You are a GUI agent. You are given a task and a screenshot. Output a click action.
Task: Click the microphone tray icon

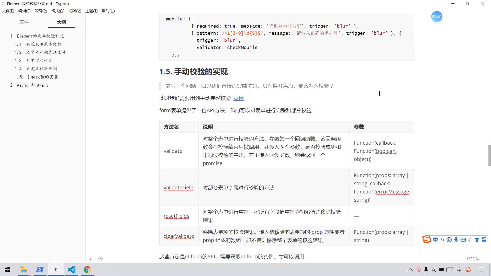[426, 270]
